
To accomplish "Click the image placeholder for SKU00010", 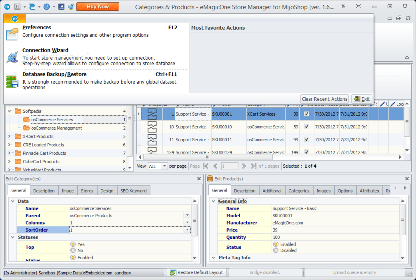I will point(152,127).
